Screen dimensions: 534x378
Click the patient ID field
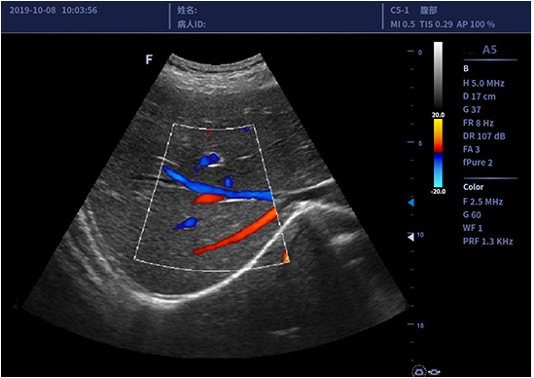pos(191,24)
